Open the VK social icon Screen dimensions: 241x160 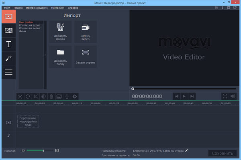pos(229,8)
